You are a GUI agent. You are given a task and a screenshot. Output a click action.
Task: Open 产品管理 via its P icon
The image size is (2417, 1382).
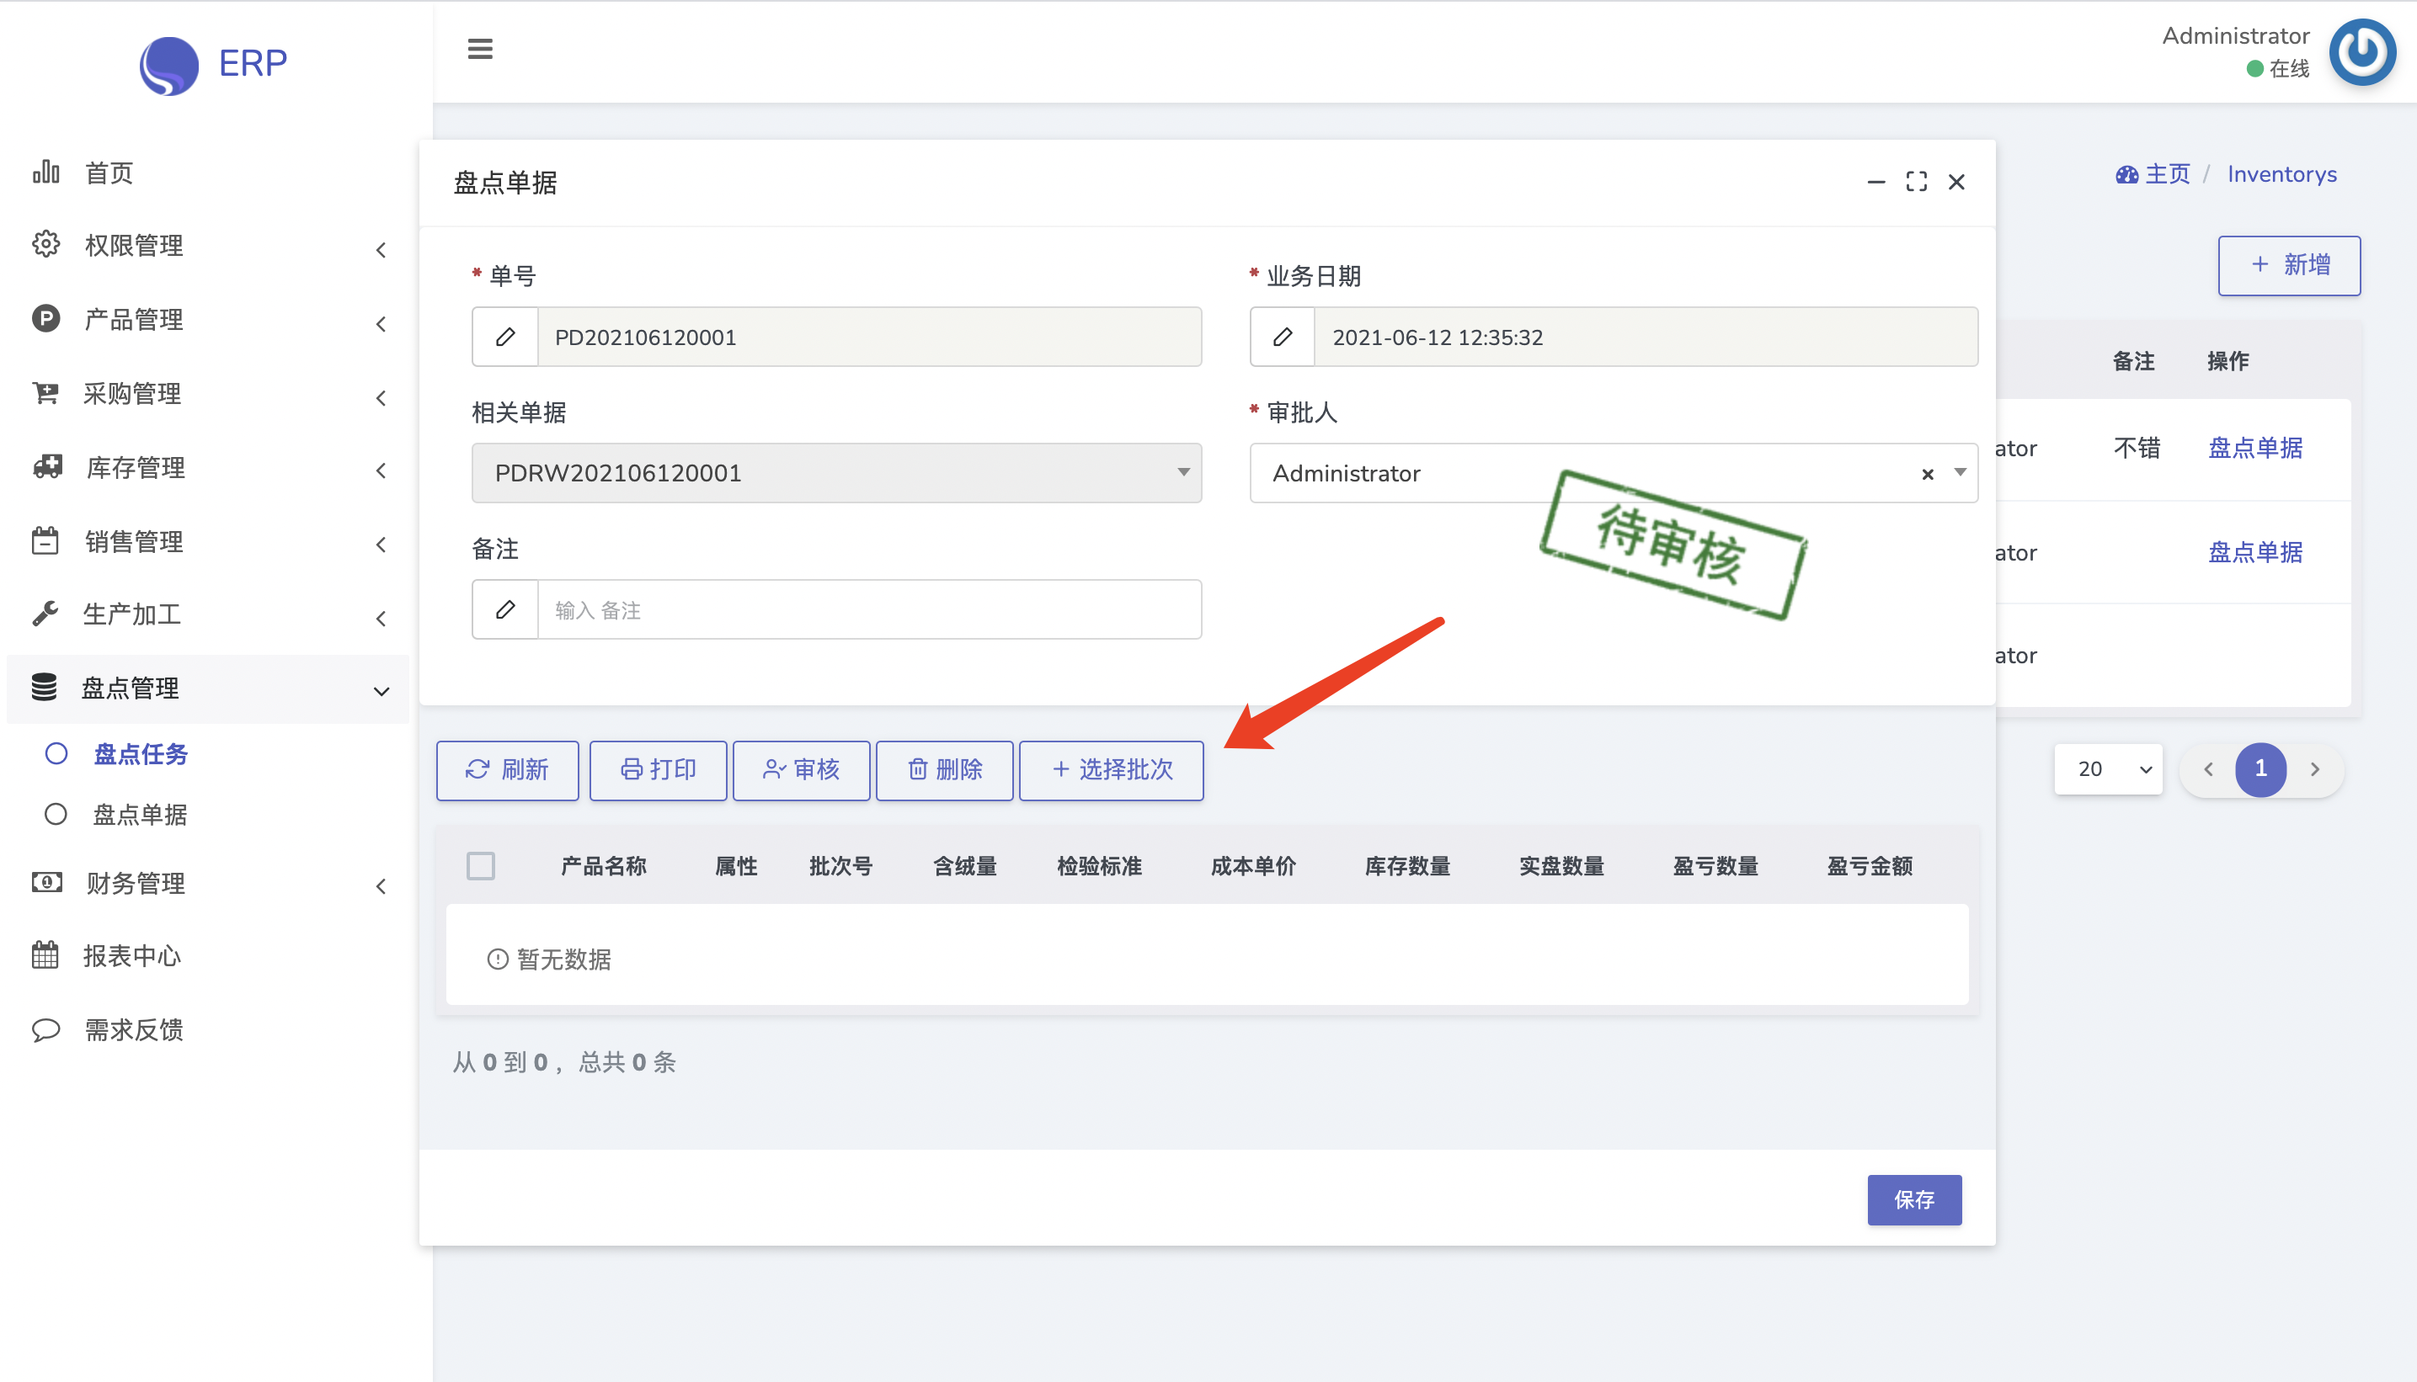(x=45, y=319)
